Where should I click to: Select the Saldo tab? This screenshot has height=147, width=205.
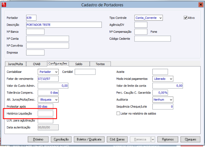[x=79, y=63]
